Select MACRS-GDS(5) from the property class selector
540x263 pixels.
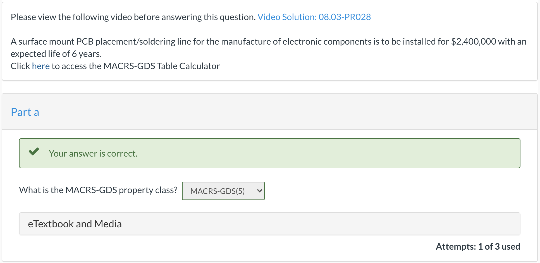[x=223, y=191]
